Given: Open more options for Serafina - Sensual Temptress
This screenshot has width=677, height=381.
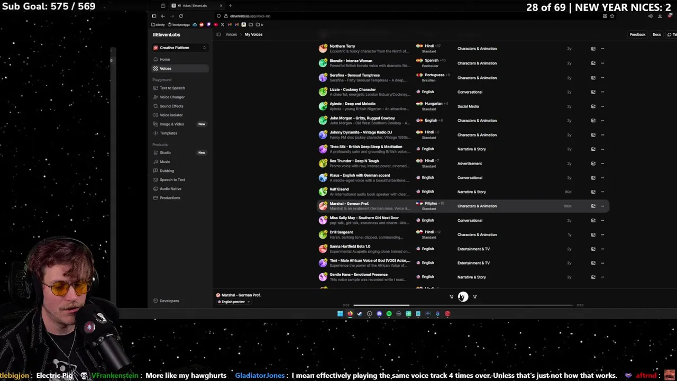Looking at the screenshot, I should [x=602, y=78].
